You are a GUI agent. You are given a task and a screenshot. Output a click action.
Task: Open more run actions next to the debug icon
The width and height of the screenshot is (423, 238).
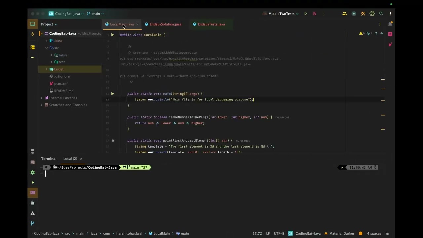point(323,14)
